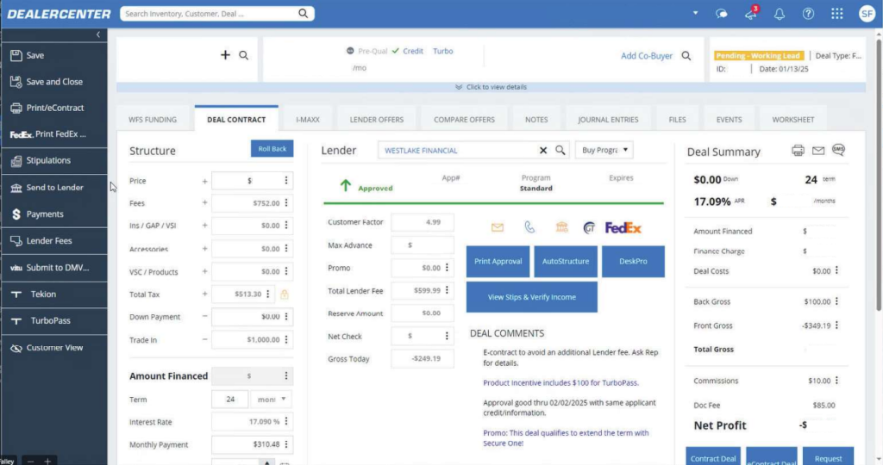Image resolution: width=883 pixels, height=465 pixels.
Task: Open Stipulations in sidebar
Action: [x=54, y=160]
